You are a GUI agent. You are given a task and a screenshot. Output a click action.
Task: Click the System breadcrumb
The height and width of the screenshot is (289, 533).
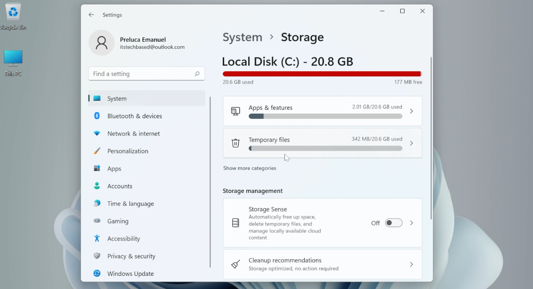click(x=242, y=37)
